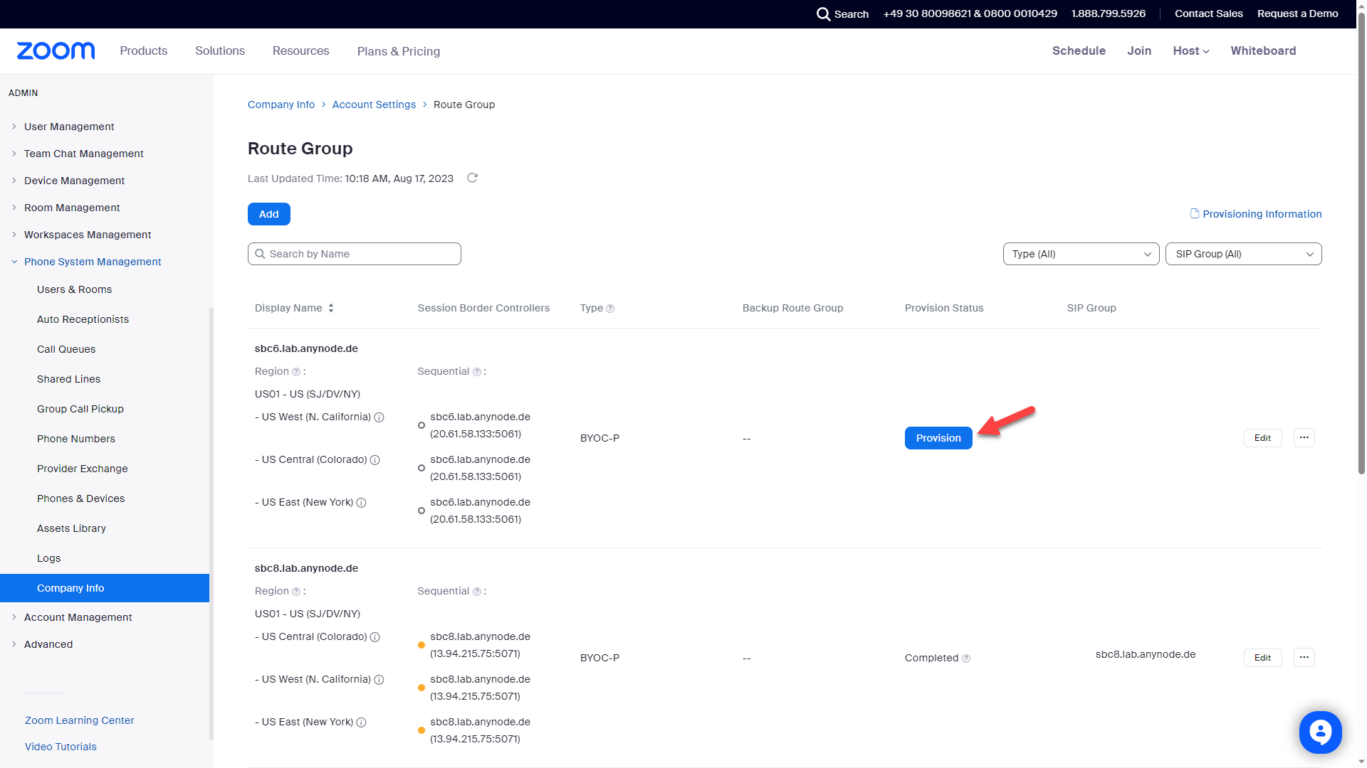The width and height of the screenshot is (1367, 768).
Task: Click Request a Demo link
Action: pyautogui.click(x=1297, y=14)
